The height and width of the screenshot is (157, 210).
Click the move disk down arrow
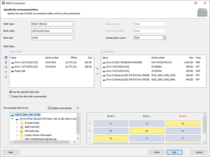point(6,77)
